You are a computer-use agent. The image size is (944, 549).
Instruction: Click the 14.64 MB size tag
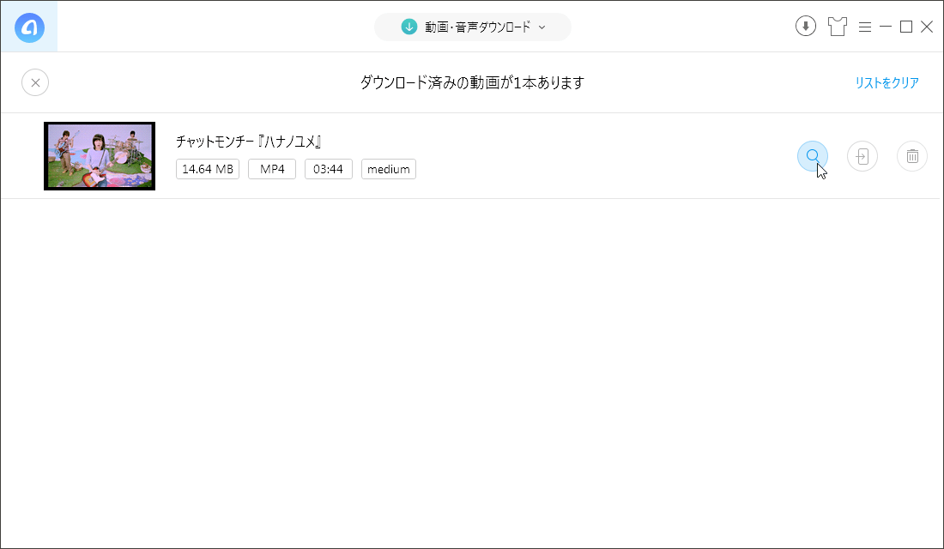click(x=208, y=169)
